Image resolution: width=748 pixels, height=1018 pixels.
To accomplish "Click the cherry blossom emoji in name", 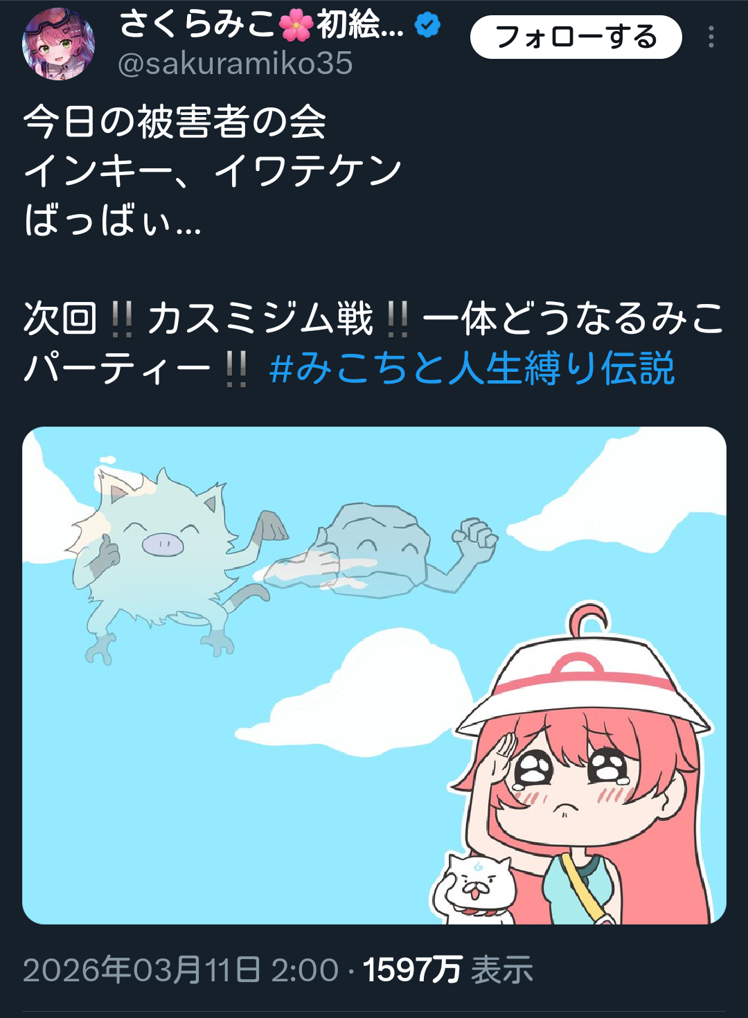I will click(x=296, y=26).
